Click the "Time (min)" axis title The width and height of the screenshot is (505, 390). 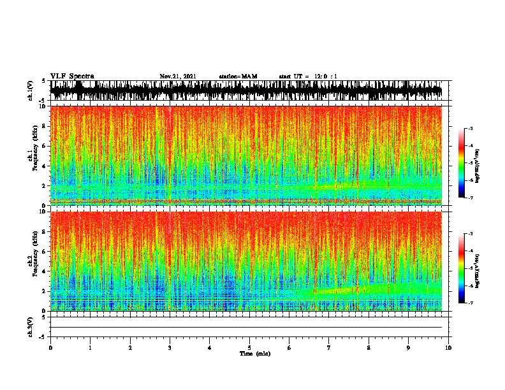[255, 354]
